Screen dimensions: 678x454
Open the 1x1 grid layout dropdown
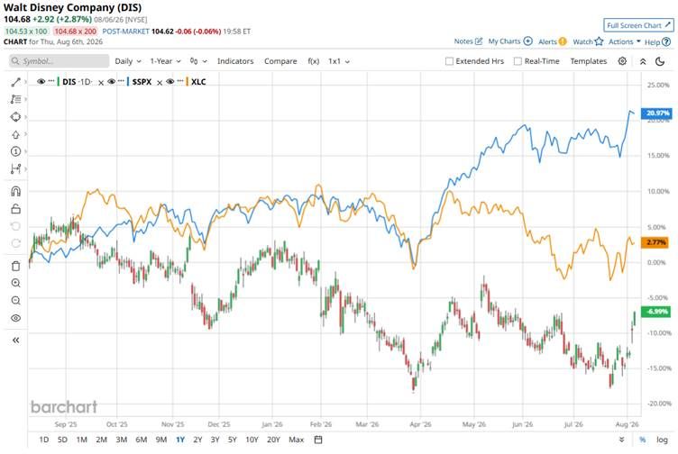point(339,61)
